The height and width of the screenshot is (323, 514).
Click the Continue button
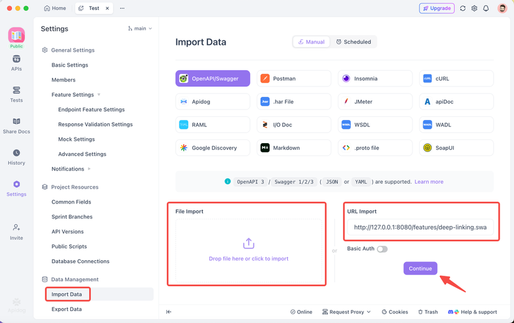click(x=421, y=269)
